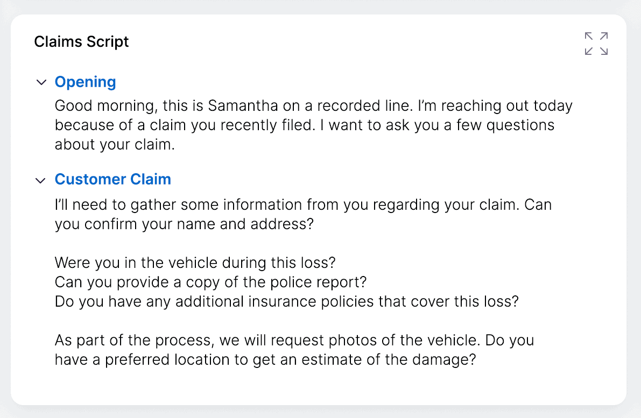Click 'I'll need to gather some information' line
Viewport: 641px width, 418px height.
[x=304, y=205]
